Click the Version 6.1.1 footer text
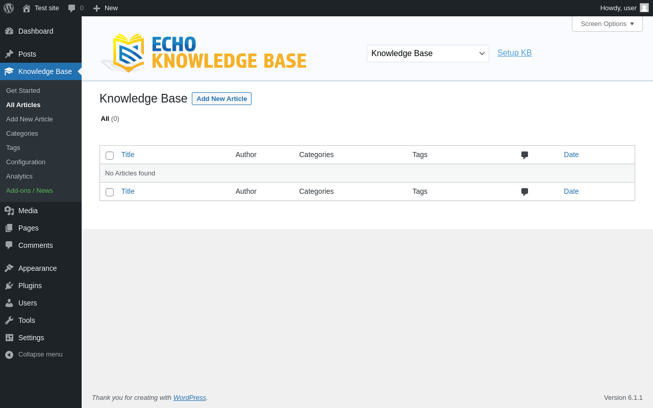 coord(623,398)
